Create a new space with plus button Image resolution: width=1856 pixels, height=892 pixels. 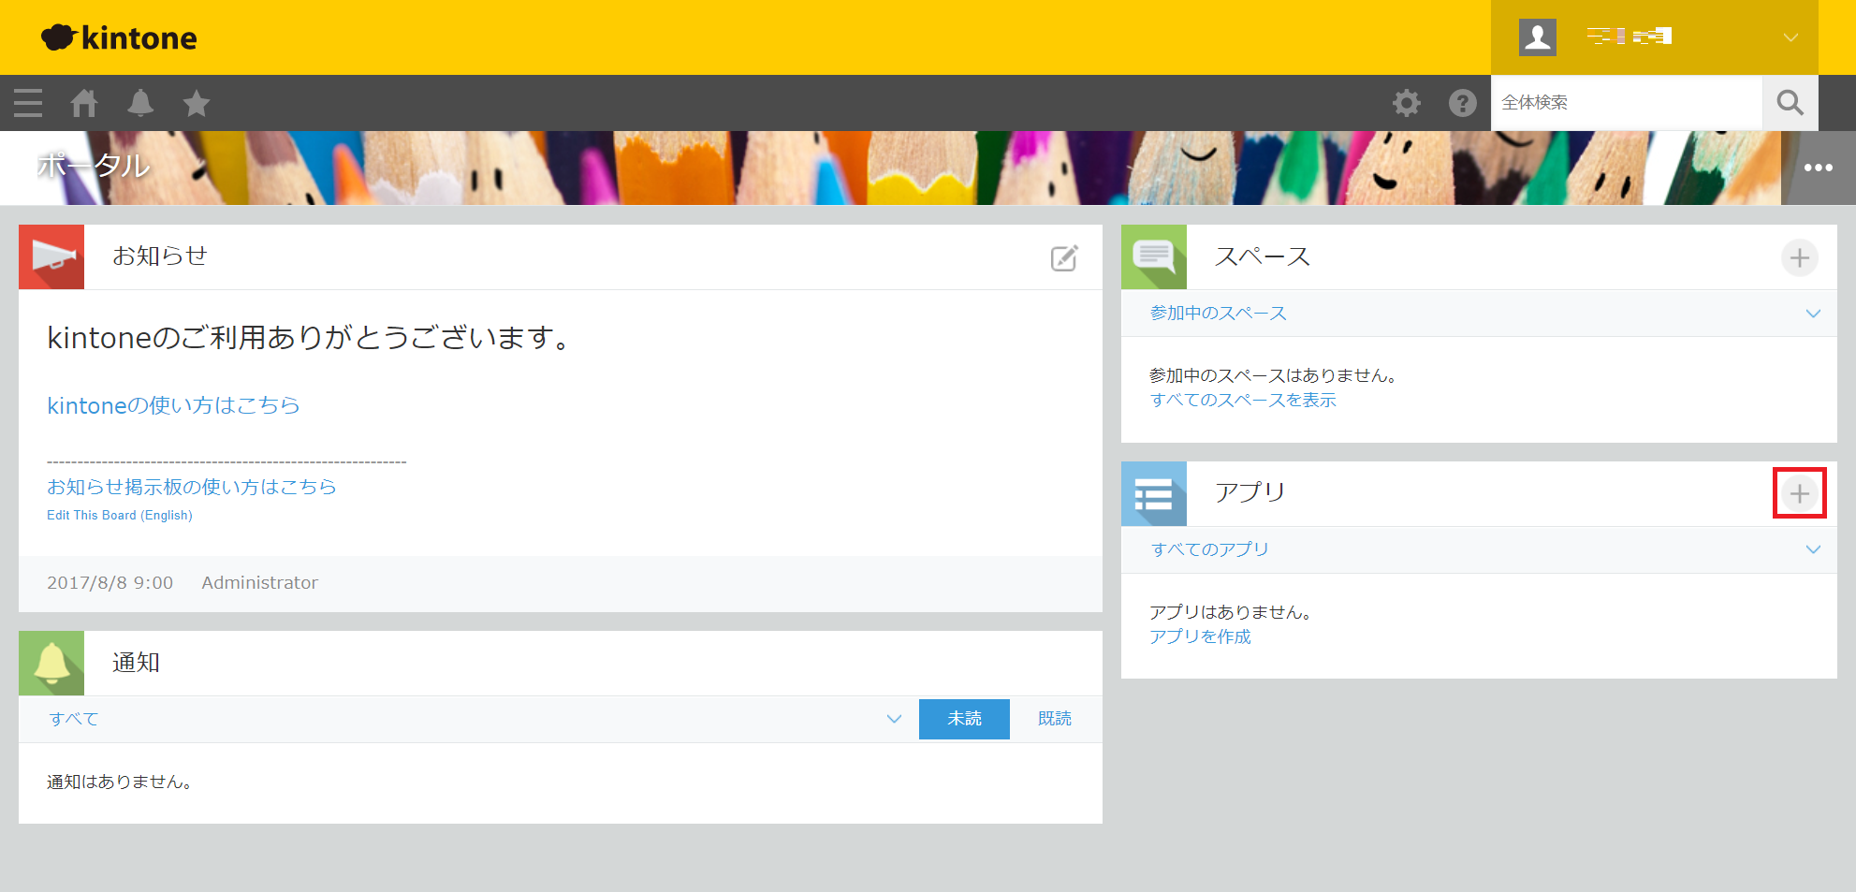coord(1799,257)
